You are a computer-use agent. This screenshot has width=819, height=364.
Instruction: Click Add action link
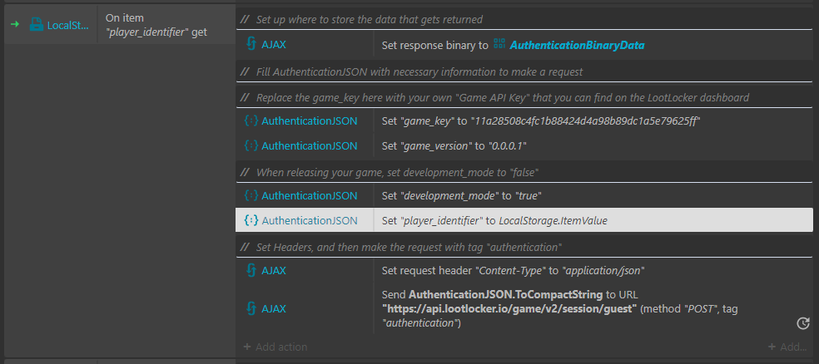[x=275, y=347]
